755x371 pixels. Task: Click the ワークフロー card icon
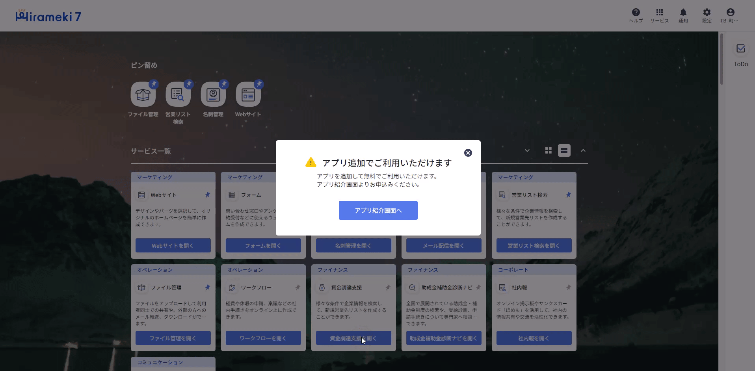232,288
